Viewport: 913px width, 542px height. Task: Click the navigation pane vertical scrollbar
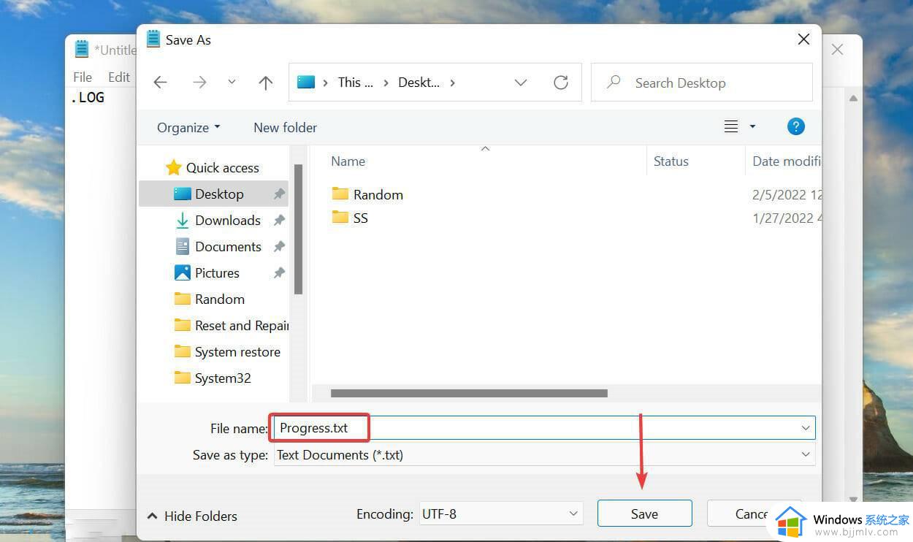(x=298, y=229)
